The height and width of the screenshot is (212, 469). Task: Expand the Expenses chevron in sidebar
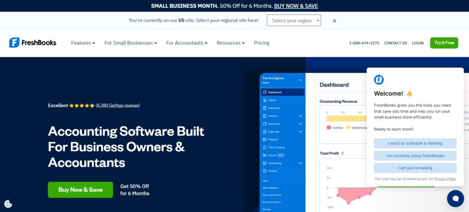300,131
